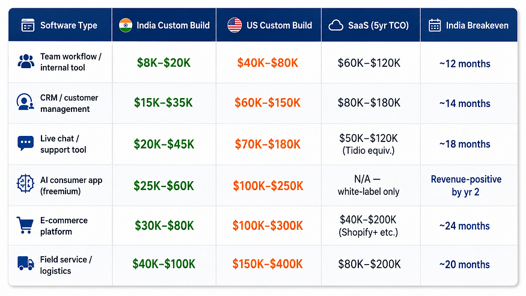Click the cloud icon beside SaaS (5yr TCO)
Viewport: 526px width, 296px height.
pyautogui.click(x=336, y=25)
